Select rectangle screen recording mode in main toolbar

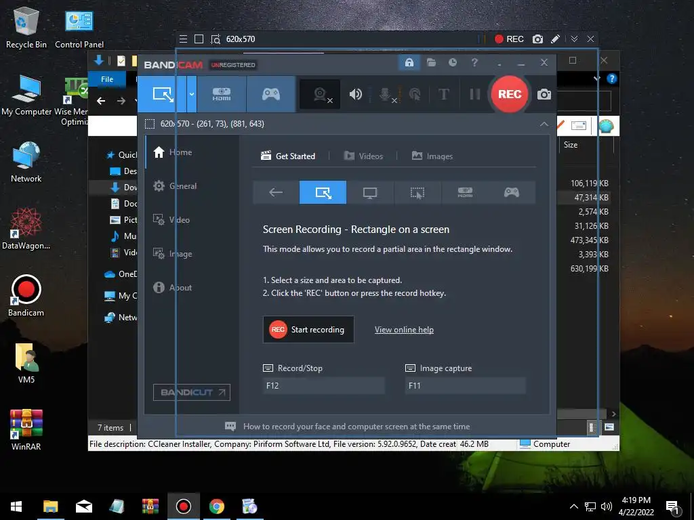pyautogui.click(x=163, y=94)
